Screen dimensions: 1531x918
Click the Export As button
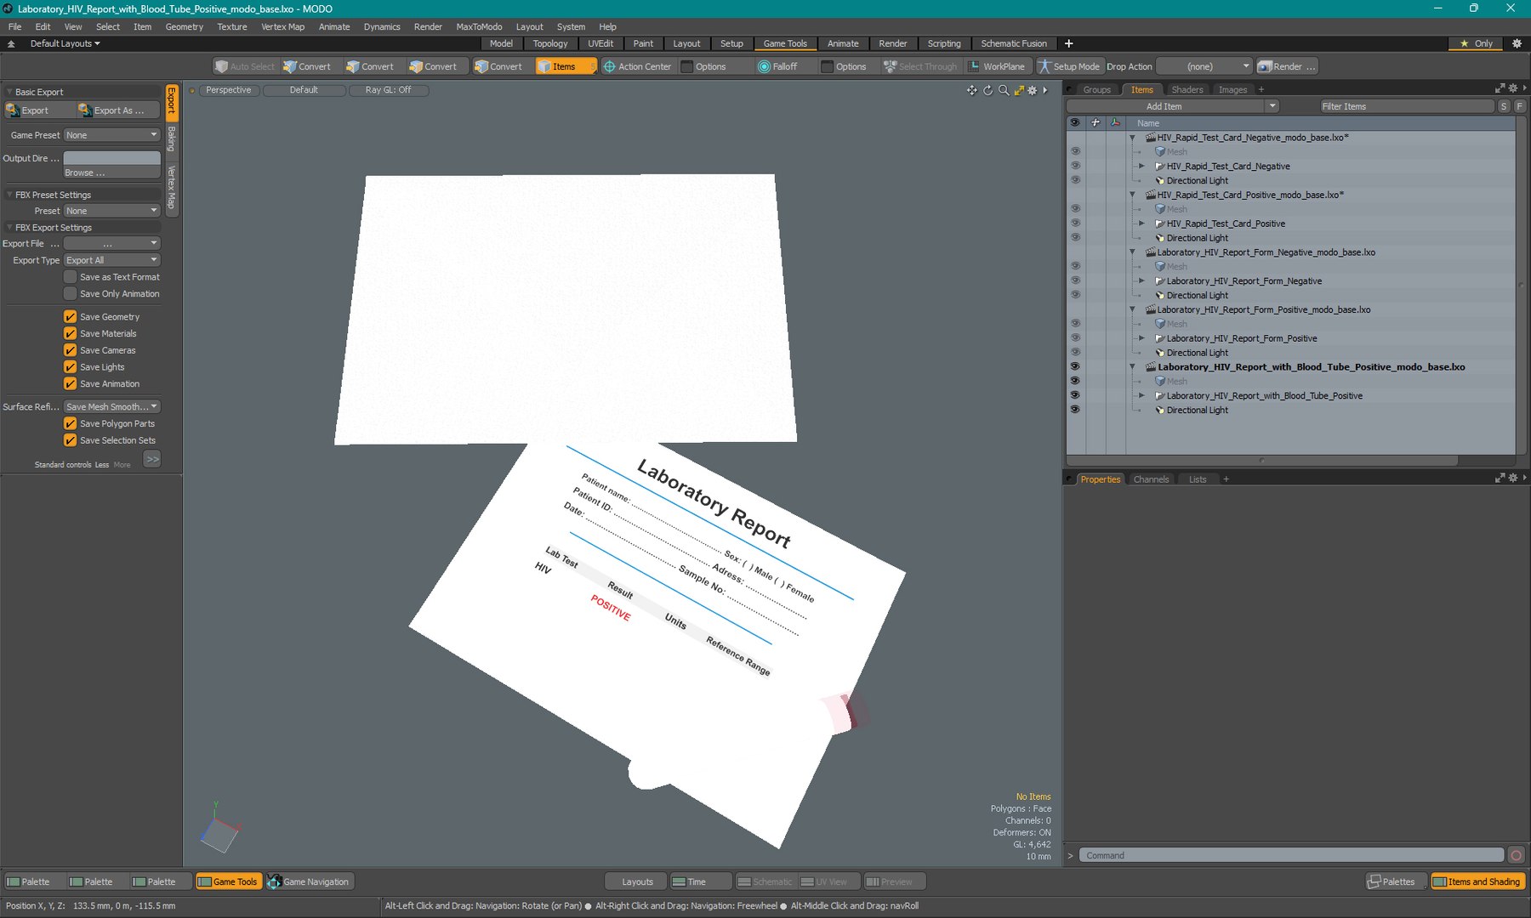(x=117, y=110)
